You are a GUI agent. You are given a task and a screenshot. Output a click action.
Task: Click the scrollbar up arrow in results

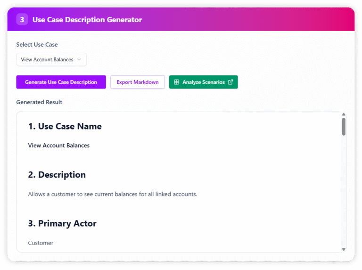point(344,115)
